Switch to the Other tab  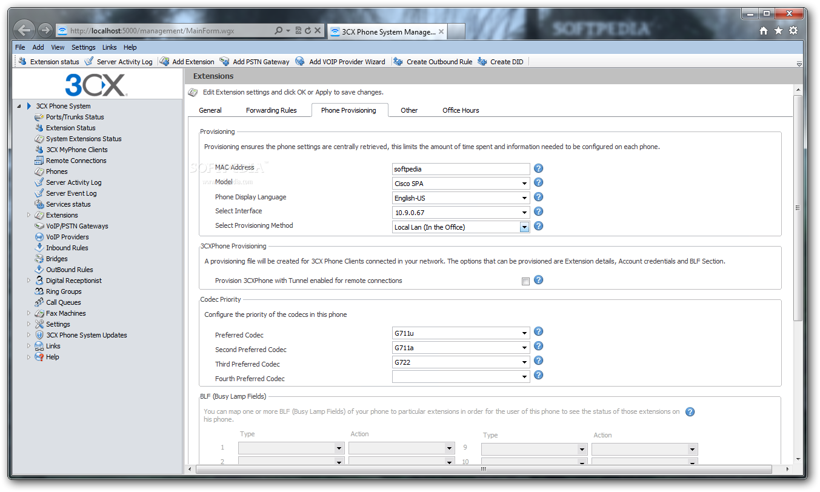[409, 110]
